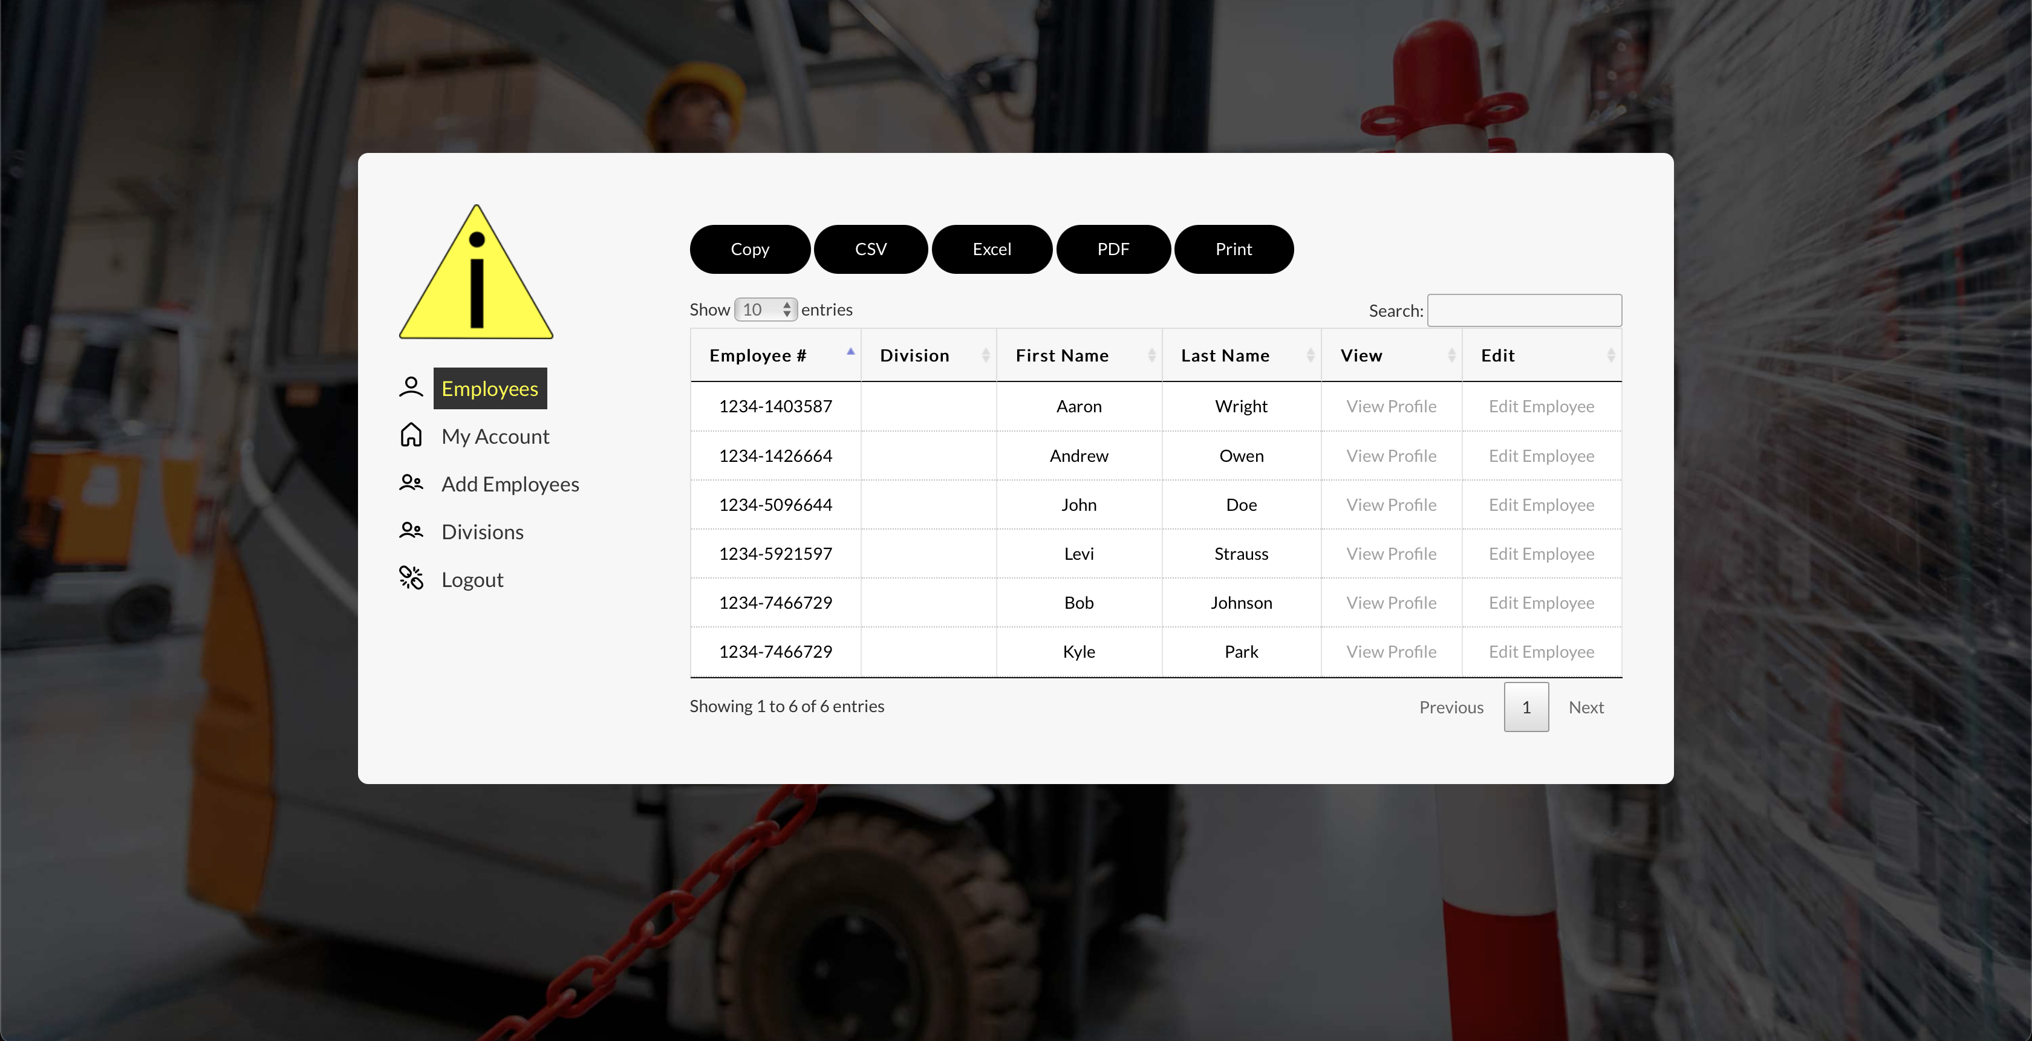Click the Logout icon in sidebar
Viewport: 2032px width, 1041px height.
point(411,578)
